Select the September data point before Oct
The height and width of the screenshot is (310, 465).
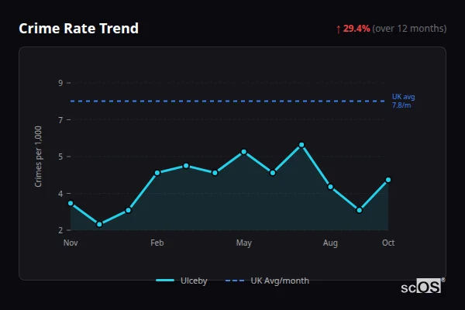point(360,210)
